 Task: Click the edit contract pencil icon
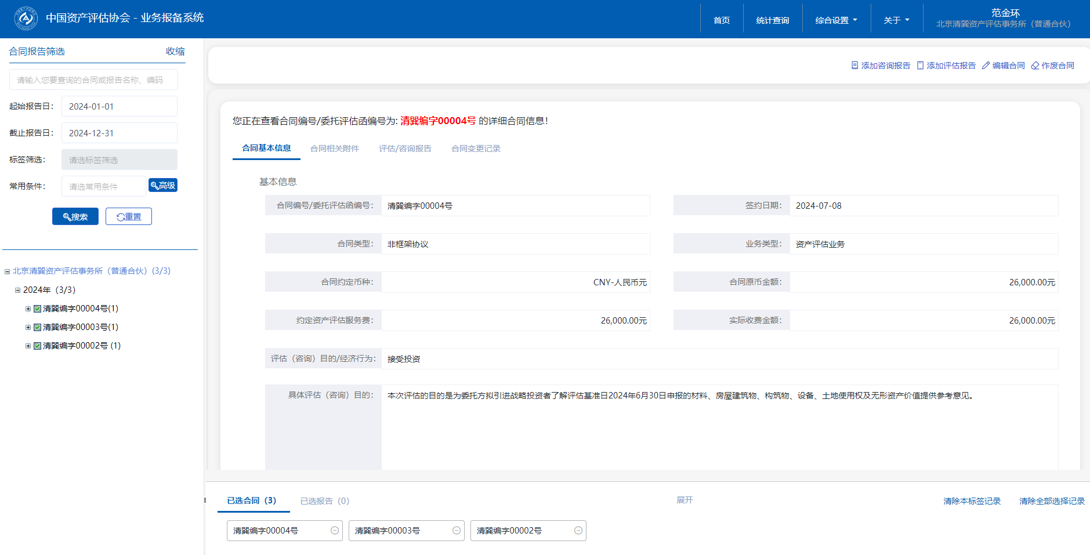click(x=986, y=66)
